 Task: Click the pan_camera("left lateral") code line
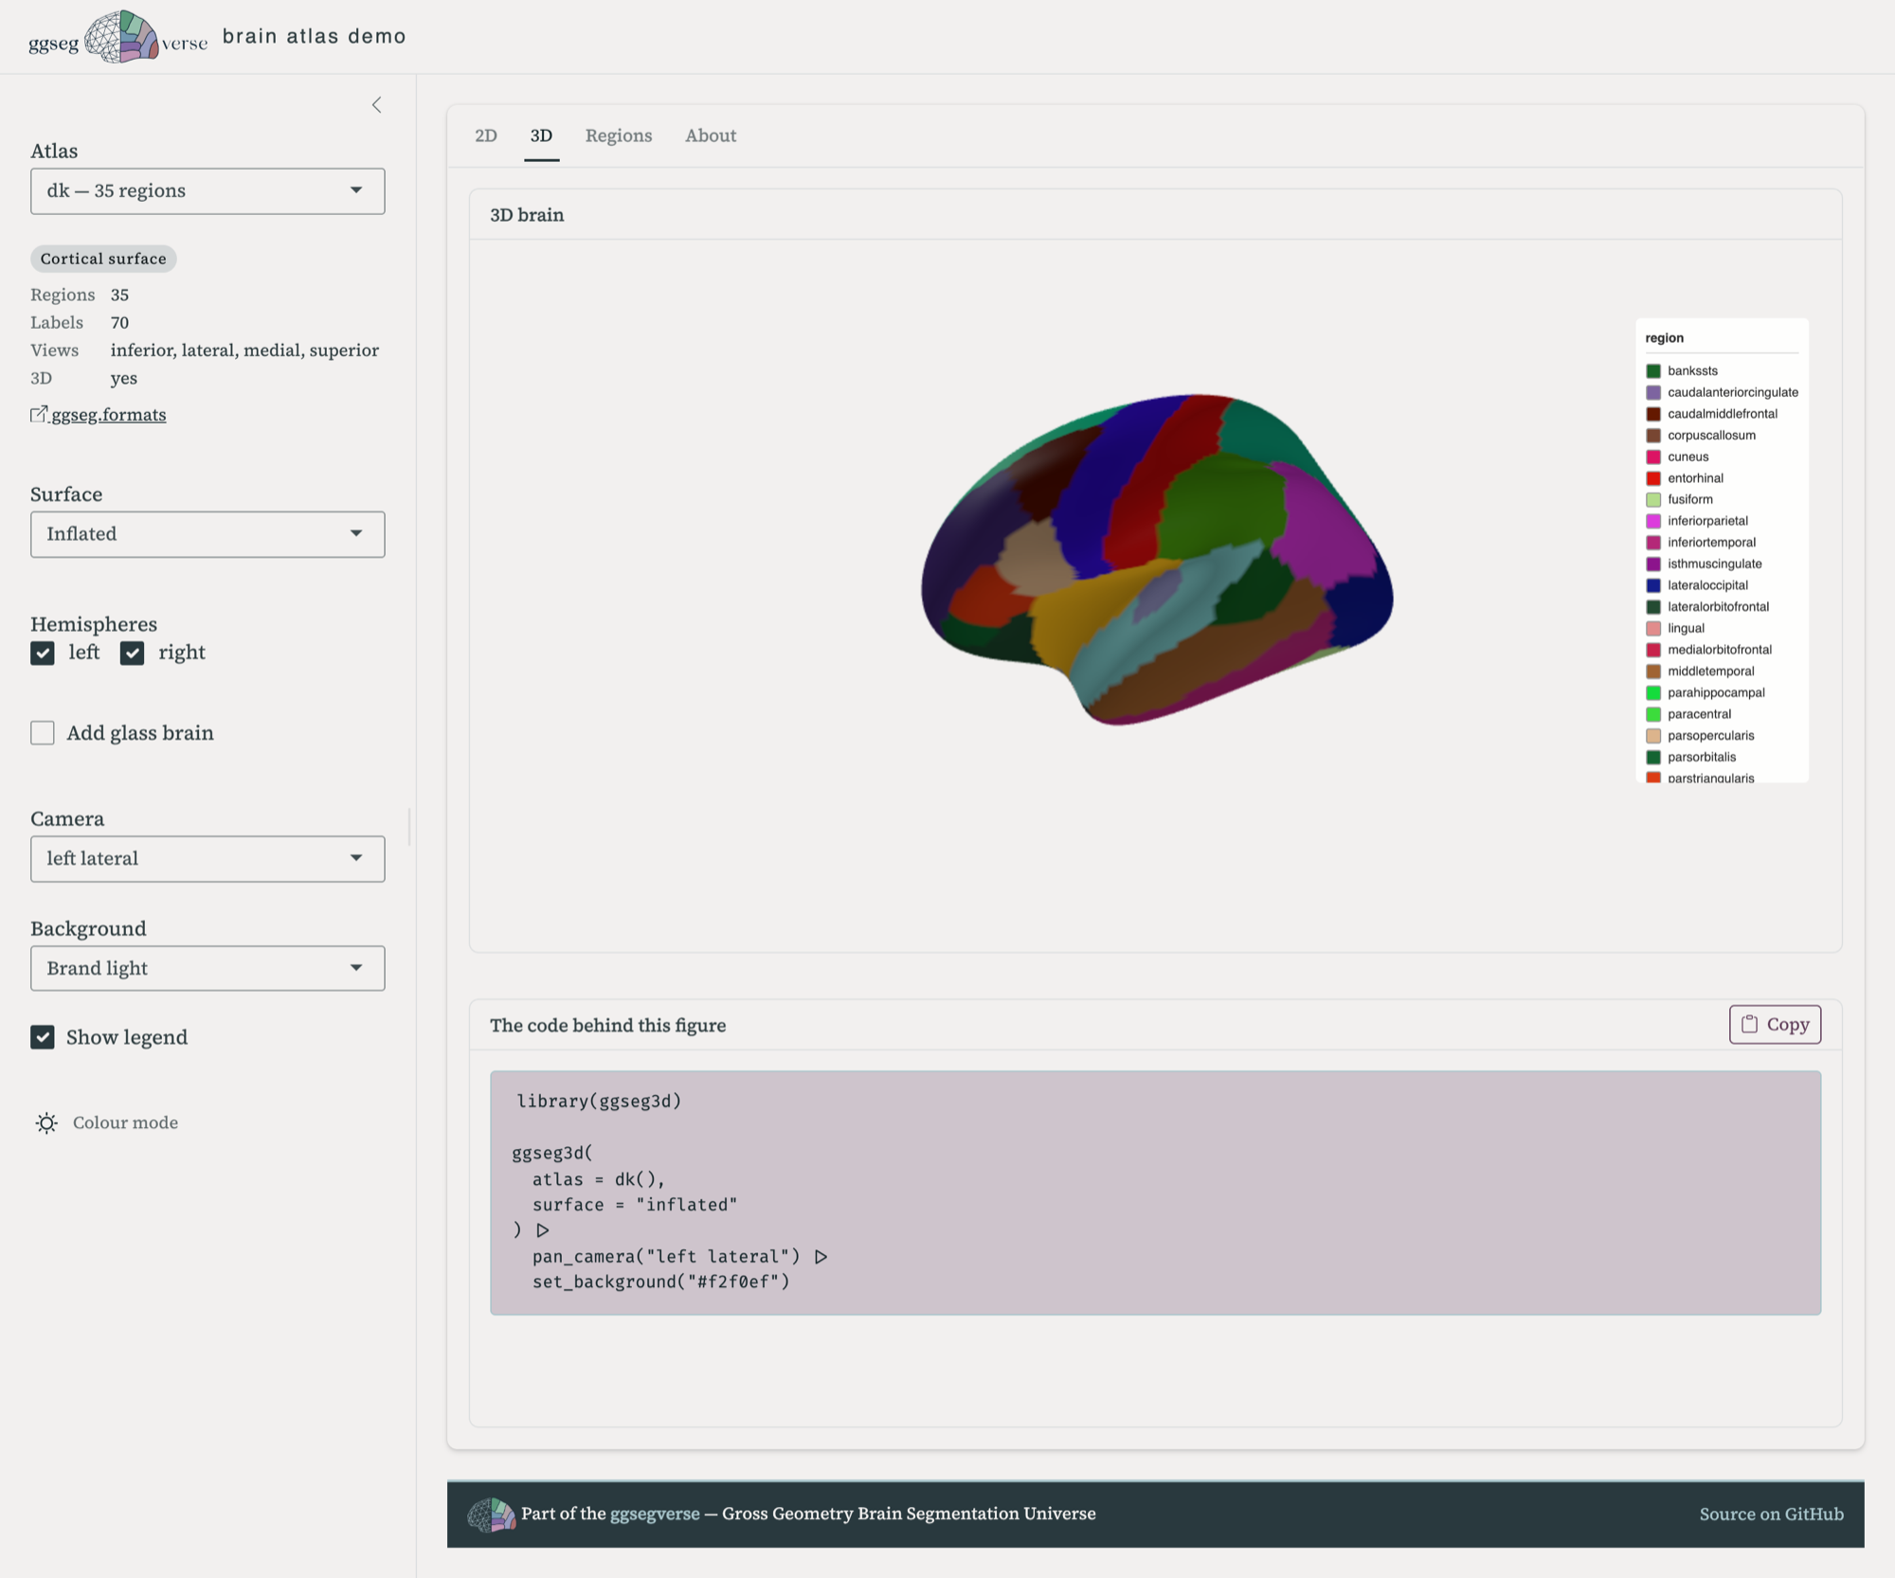(x=679, y=1256)
